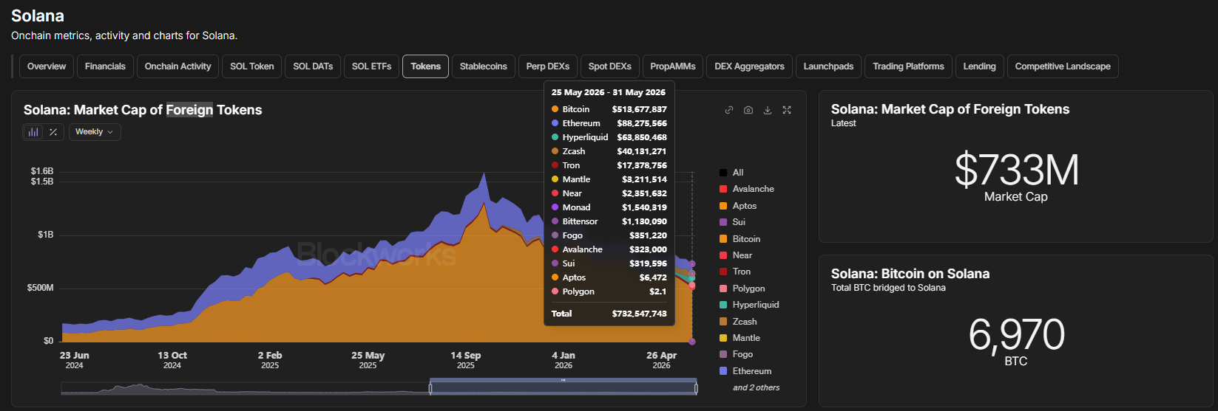The width and height of the screenshot is (1218, 411).
Task: Click the '14 Sep' x-axis label
Action: coord(466,356)
